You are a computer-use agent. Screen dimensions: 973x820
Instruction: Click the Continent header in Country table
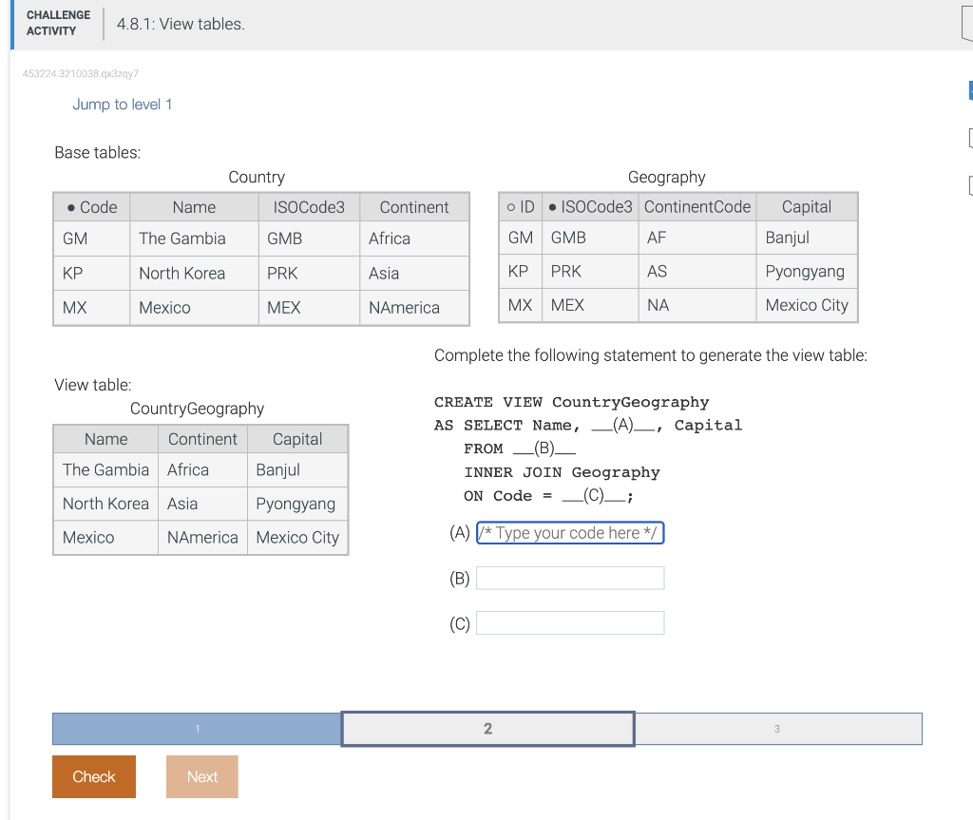pyautogui.click(x=414, y=207)
